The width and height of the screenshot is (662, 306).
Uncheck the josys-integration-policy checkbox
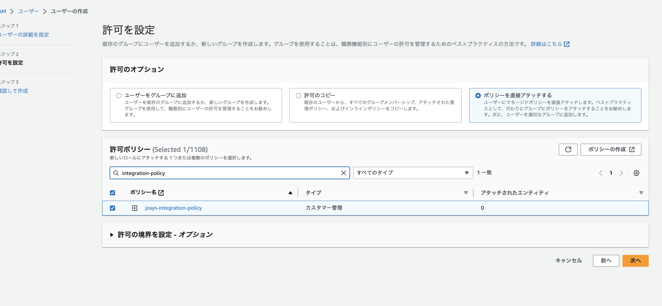coord(113,208)
